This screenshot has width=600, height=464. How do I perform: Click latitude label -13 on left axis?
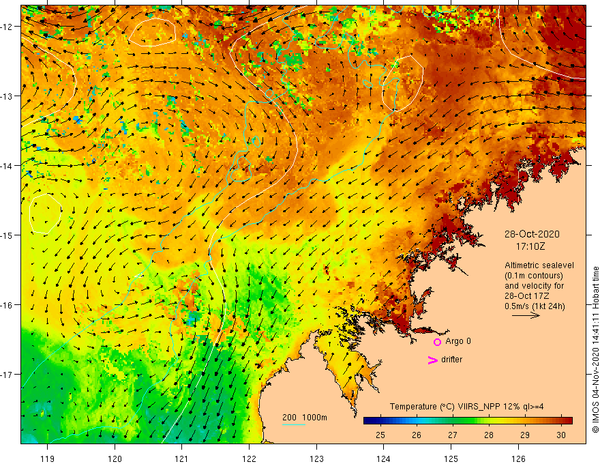6,96
